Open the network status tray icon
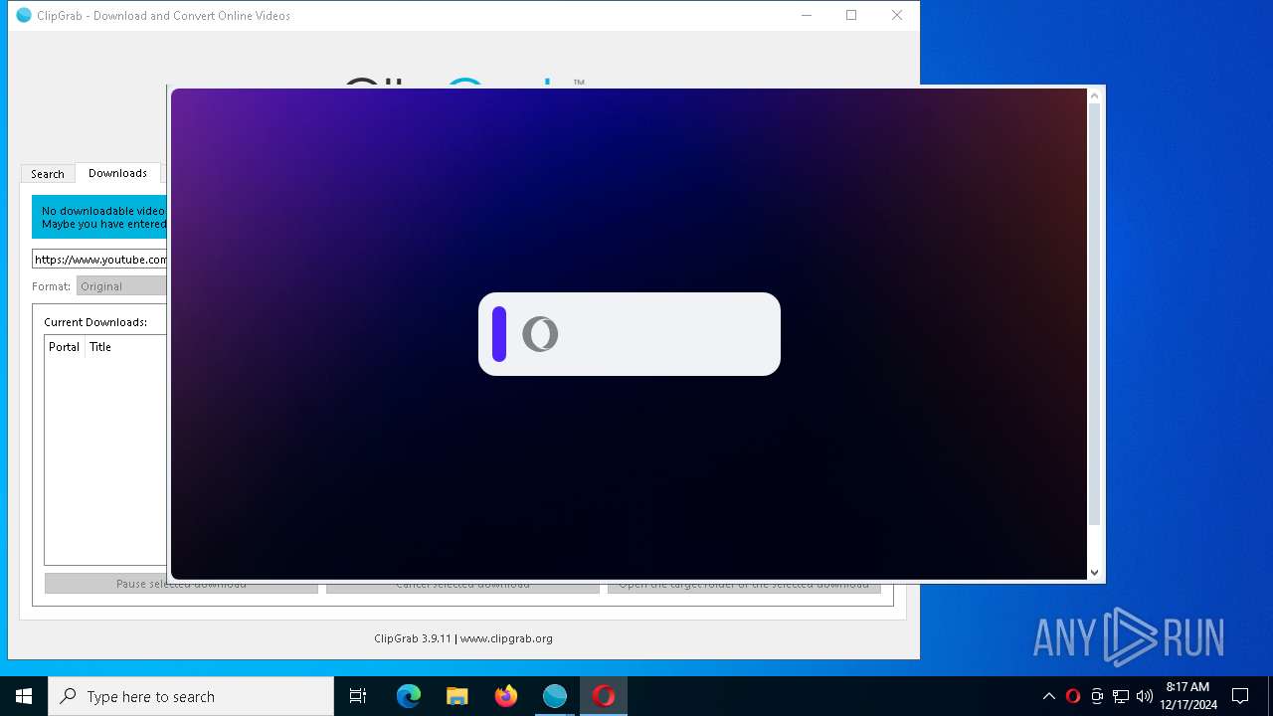Image resolution: width=1273 pixels, height=716 pixels. 1121,696
